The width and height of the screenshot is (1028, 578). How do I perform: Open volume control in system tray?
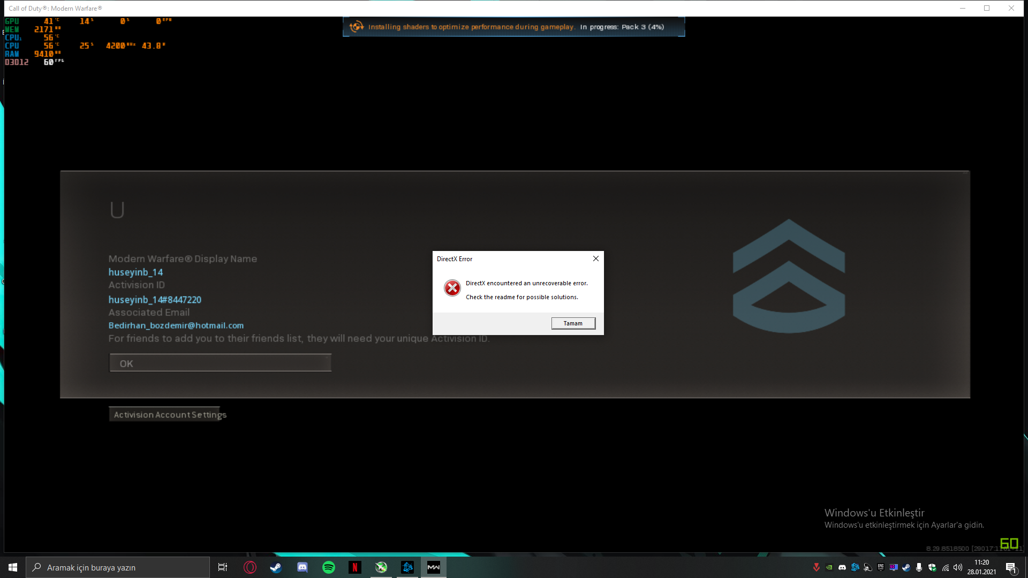[958, 567]
